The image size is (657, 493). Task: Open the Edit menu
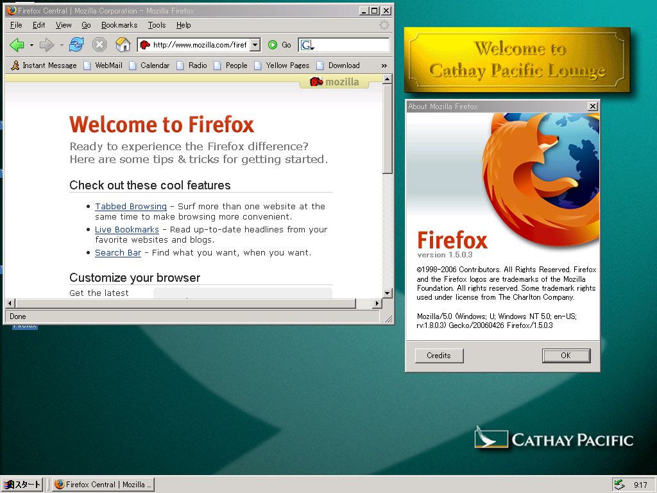pyautogui.click(x=38, y=25)
